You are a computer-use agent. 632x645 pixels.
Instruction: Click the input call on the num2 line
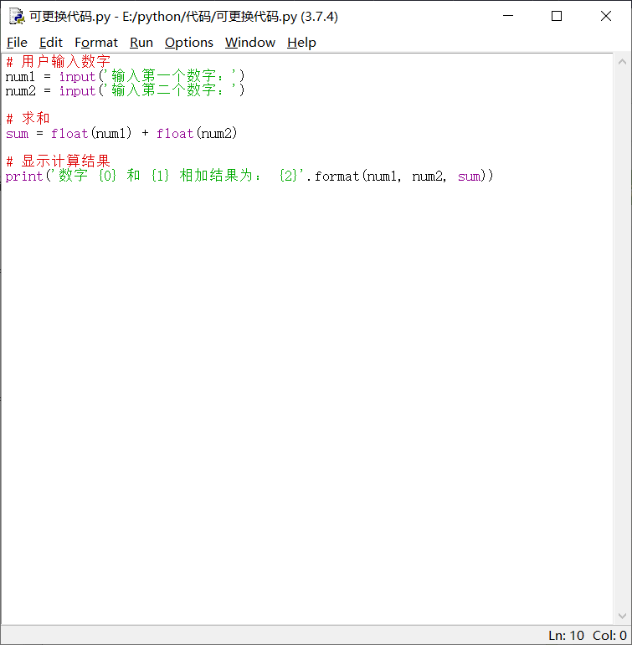(77, 91)
